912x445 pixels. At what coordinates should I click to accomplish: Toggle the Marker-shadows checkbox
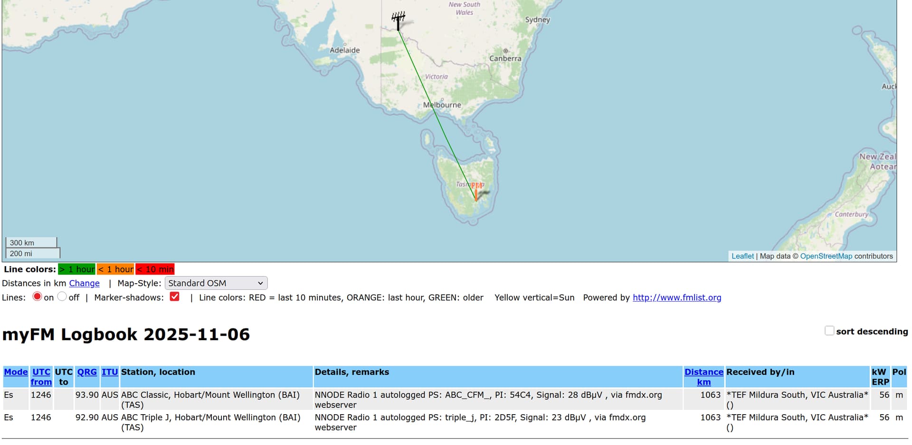175,297
